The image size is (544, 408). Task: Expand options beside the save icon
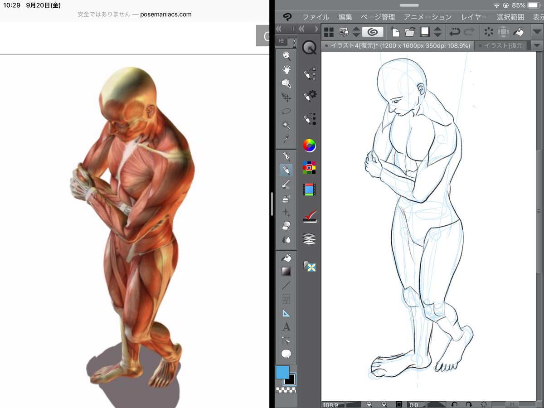pyautogui.click(x=437, y=32)
